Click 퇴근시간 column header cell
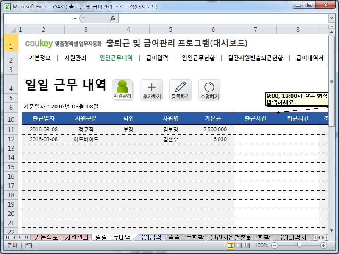This screenshot has width=339, height=254. 298,119
